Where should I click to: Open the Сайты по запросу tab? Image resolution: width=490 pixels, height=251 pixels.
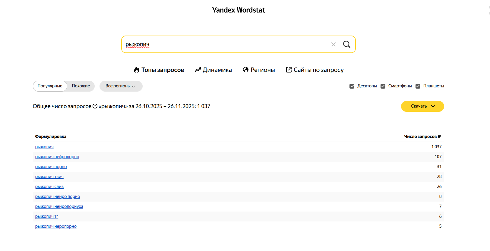pos(315,70)
